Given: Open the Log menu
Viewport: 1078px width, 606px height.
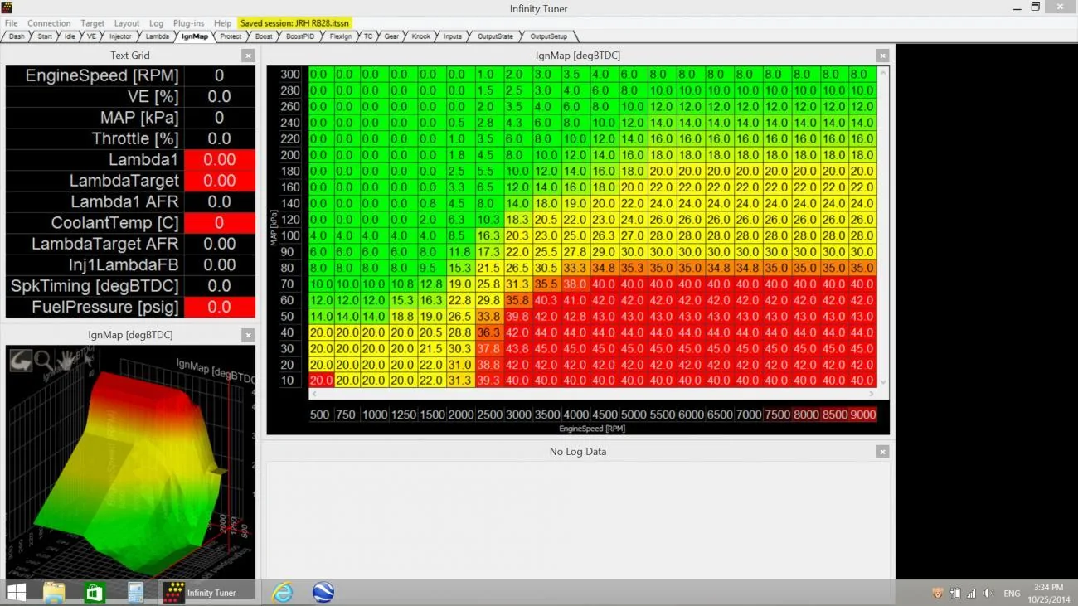Looking at the screenshot, I should pyautogui.click(x=156, y=23).
